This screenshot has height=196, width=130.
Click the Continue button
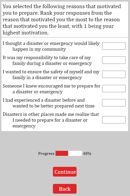point(65,172)
